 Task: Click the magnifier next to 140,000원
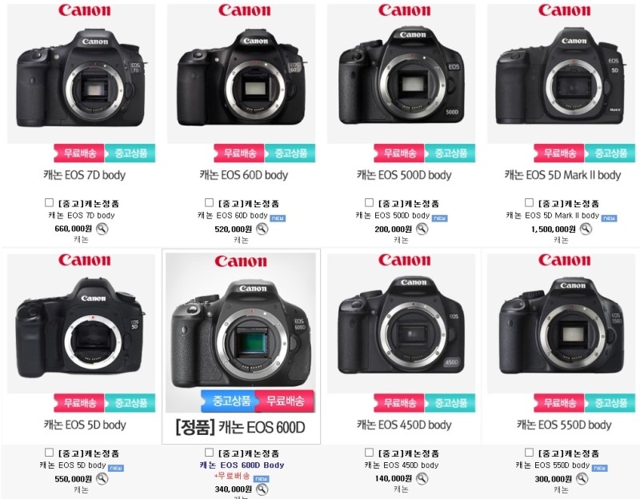[x=422, y=478]
